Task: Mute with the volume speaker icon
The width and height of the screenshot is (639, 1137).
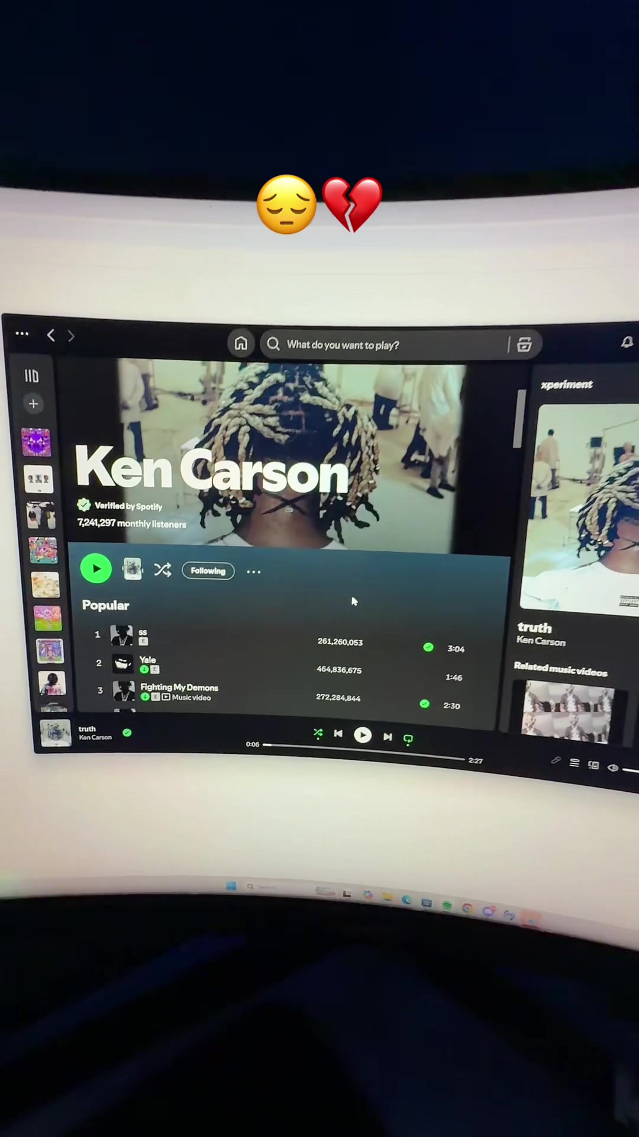Action: coord(613,767)
